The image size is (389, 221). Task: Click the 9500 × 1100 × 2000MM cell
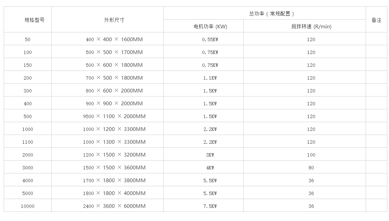[x=114, y=116]
